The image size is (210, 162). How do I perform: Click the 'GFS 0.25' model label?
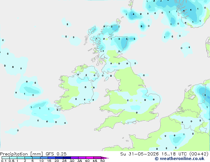(x=56, y=154)
